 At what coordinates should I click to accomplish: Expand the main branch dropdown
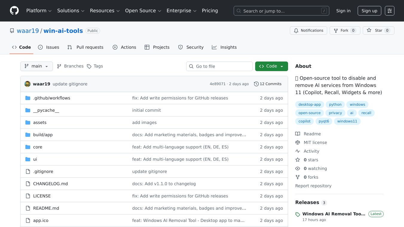pyautogui.click(x=36, y=66)
